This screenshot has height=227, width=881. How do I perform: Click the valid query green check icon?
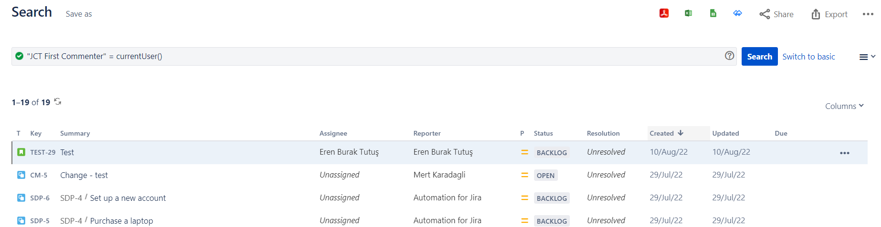[19, 56]
